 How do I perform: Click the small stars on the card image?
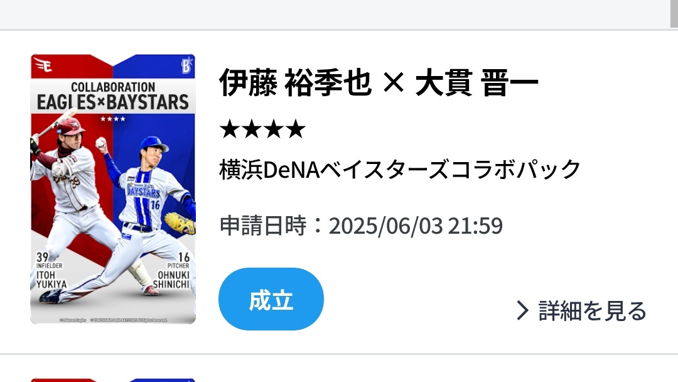[113, 119]
